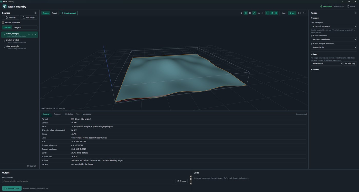Enable the Include subfolders checkbox
Viewport: 359px width, 192px height.
(3, 23)
